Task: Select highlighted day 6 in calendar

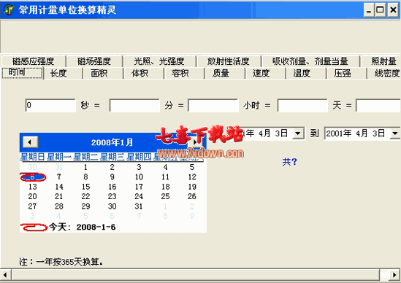Action: point(32,177)
